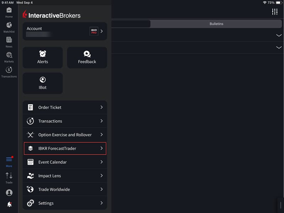This screenshot has height=213, width=284.
Task: Tap the Option Exercise and Rollover icon
Action: click(x=30, y=135)
